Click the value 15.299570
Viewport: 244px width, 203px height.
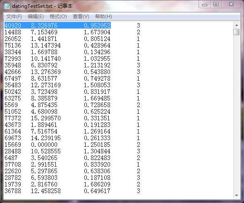pyautogui.click(x=46, y=118)
